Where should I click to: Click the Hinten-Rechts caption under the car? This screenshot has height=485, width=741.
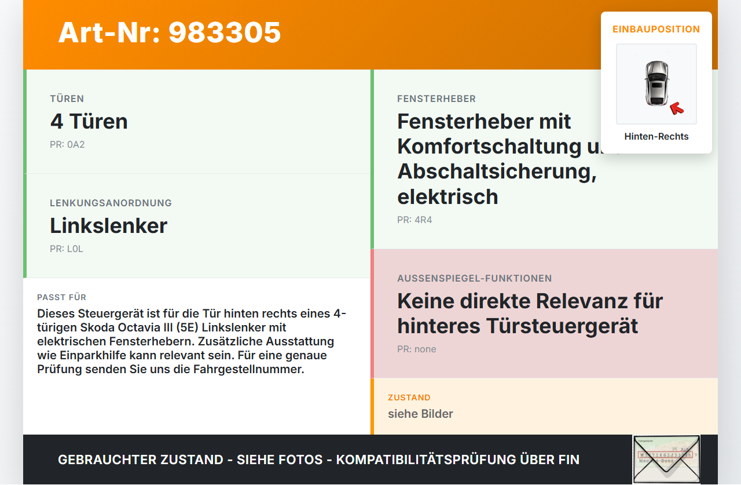656,136
